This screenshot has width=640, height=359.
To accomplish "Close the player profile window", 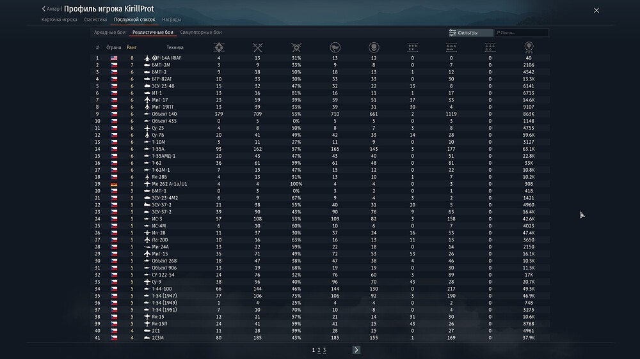I will [596, 10].
